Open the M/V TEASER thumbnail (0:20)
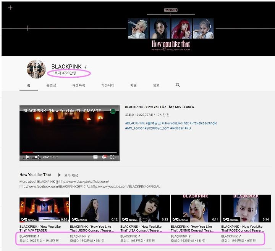Screen dimensions: 275x251 click(44, 208)
